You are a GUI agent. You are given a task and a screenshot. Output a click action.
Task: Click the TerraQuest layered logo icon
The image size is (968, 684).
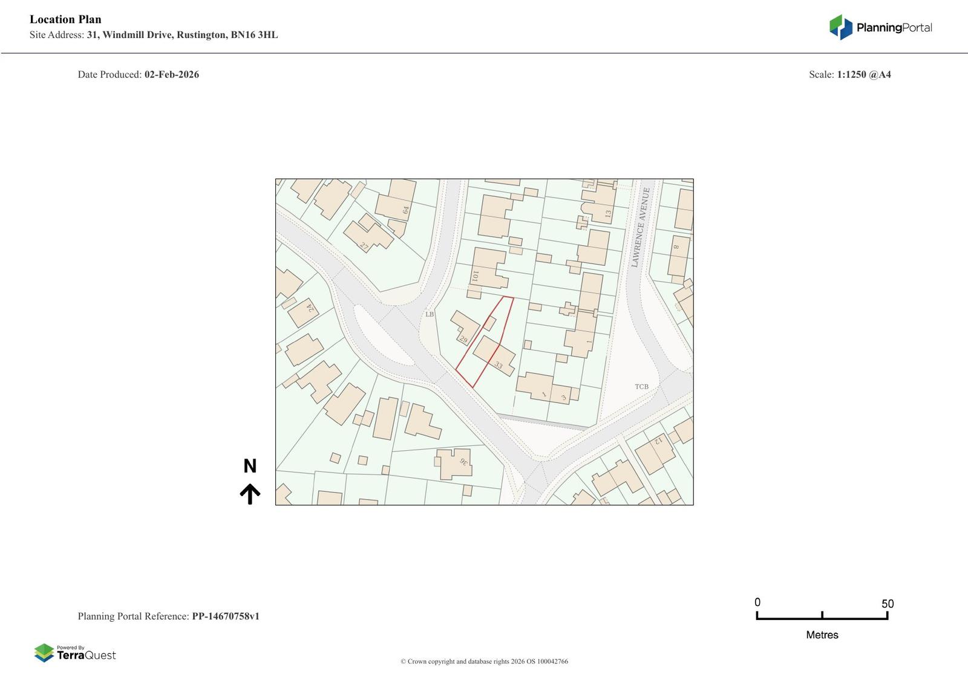tap(44, 653)
